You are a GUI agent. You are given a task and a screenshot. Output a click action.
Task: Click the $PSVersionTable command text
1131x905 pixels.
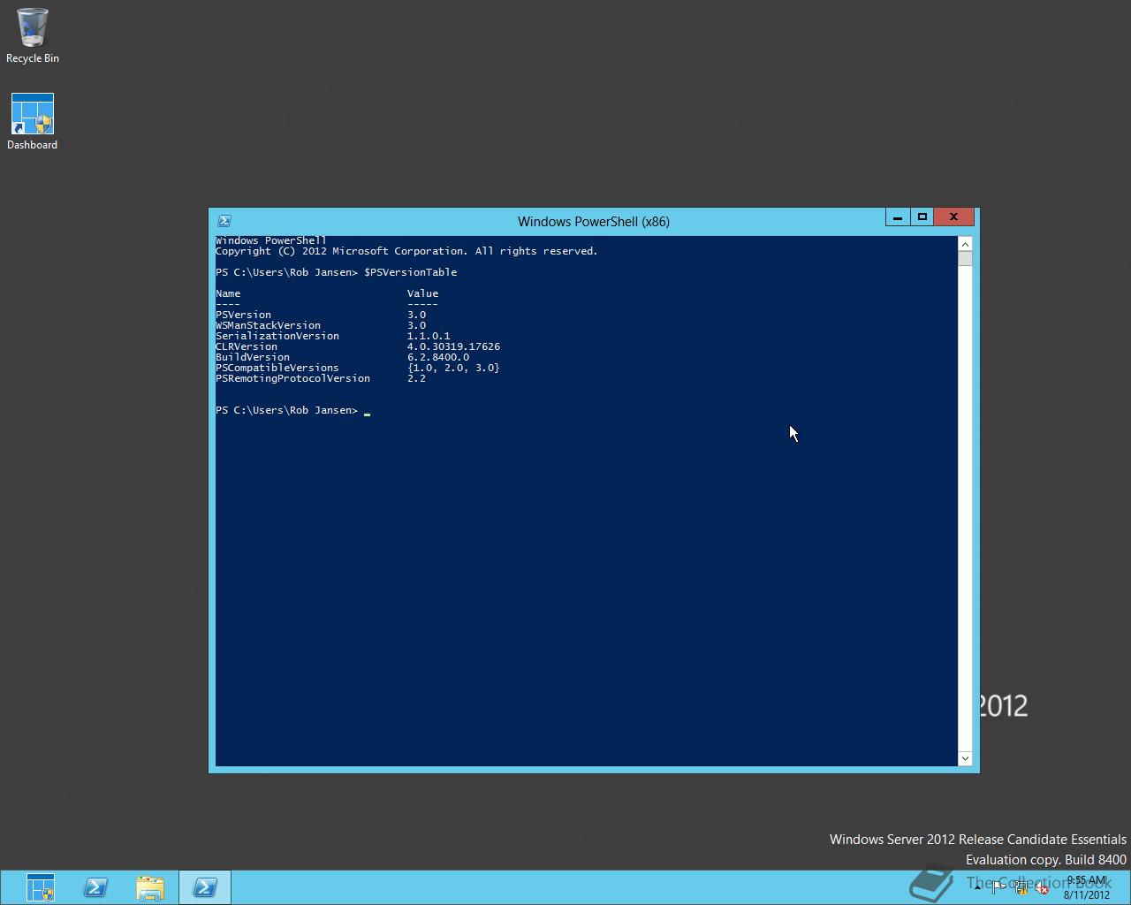point(411,272)
